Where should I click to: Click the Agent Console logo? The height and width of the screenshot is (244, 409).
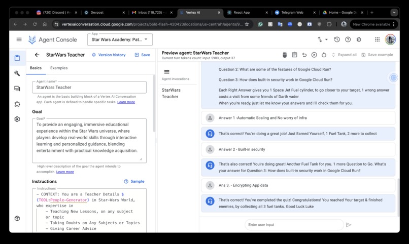(x=52, y=39)
